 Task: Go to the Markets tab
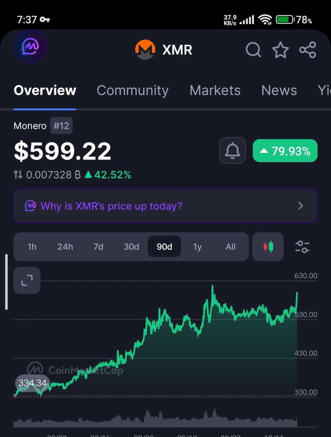[215, 90]
